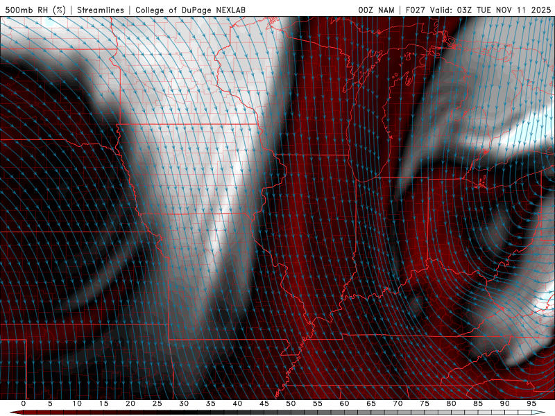
Task: Click the colorbar label "70"
Action: point(398,404)
